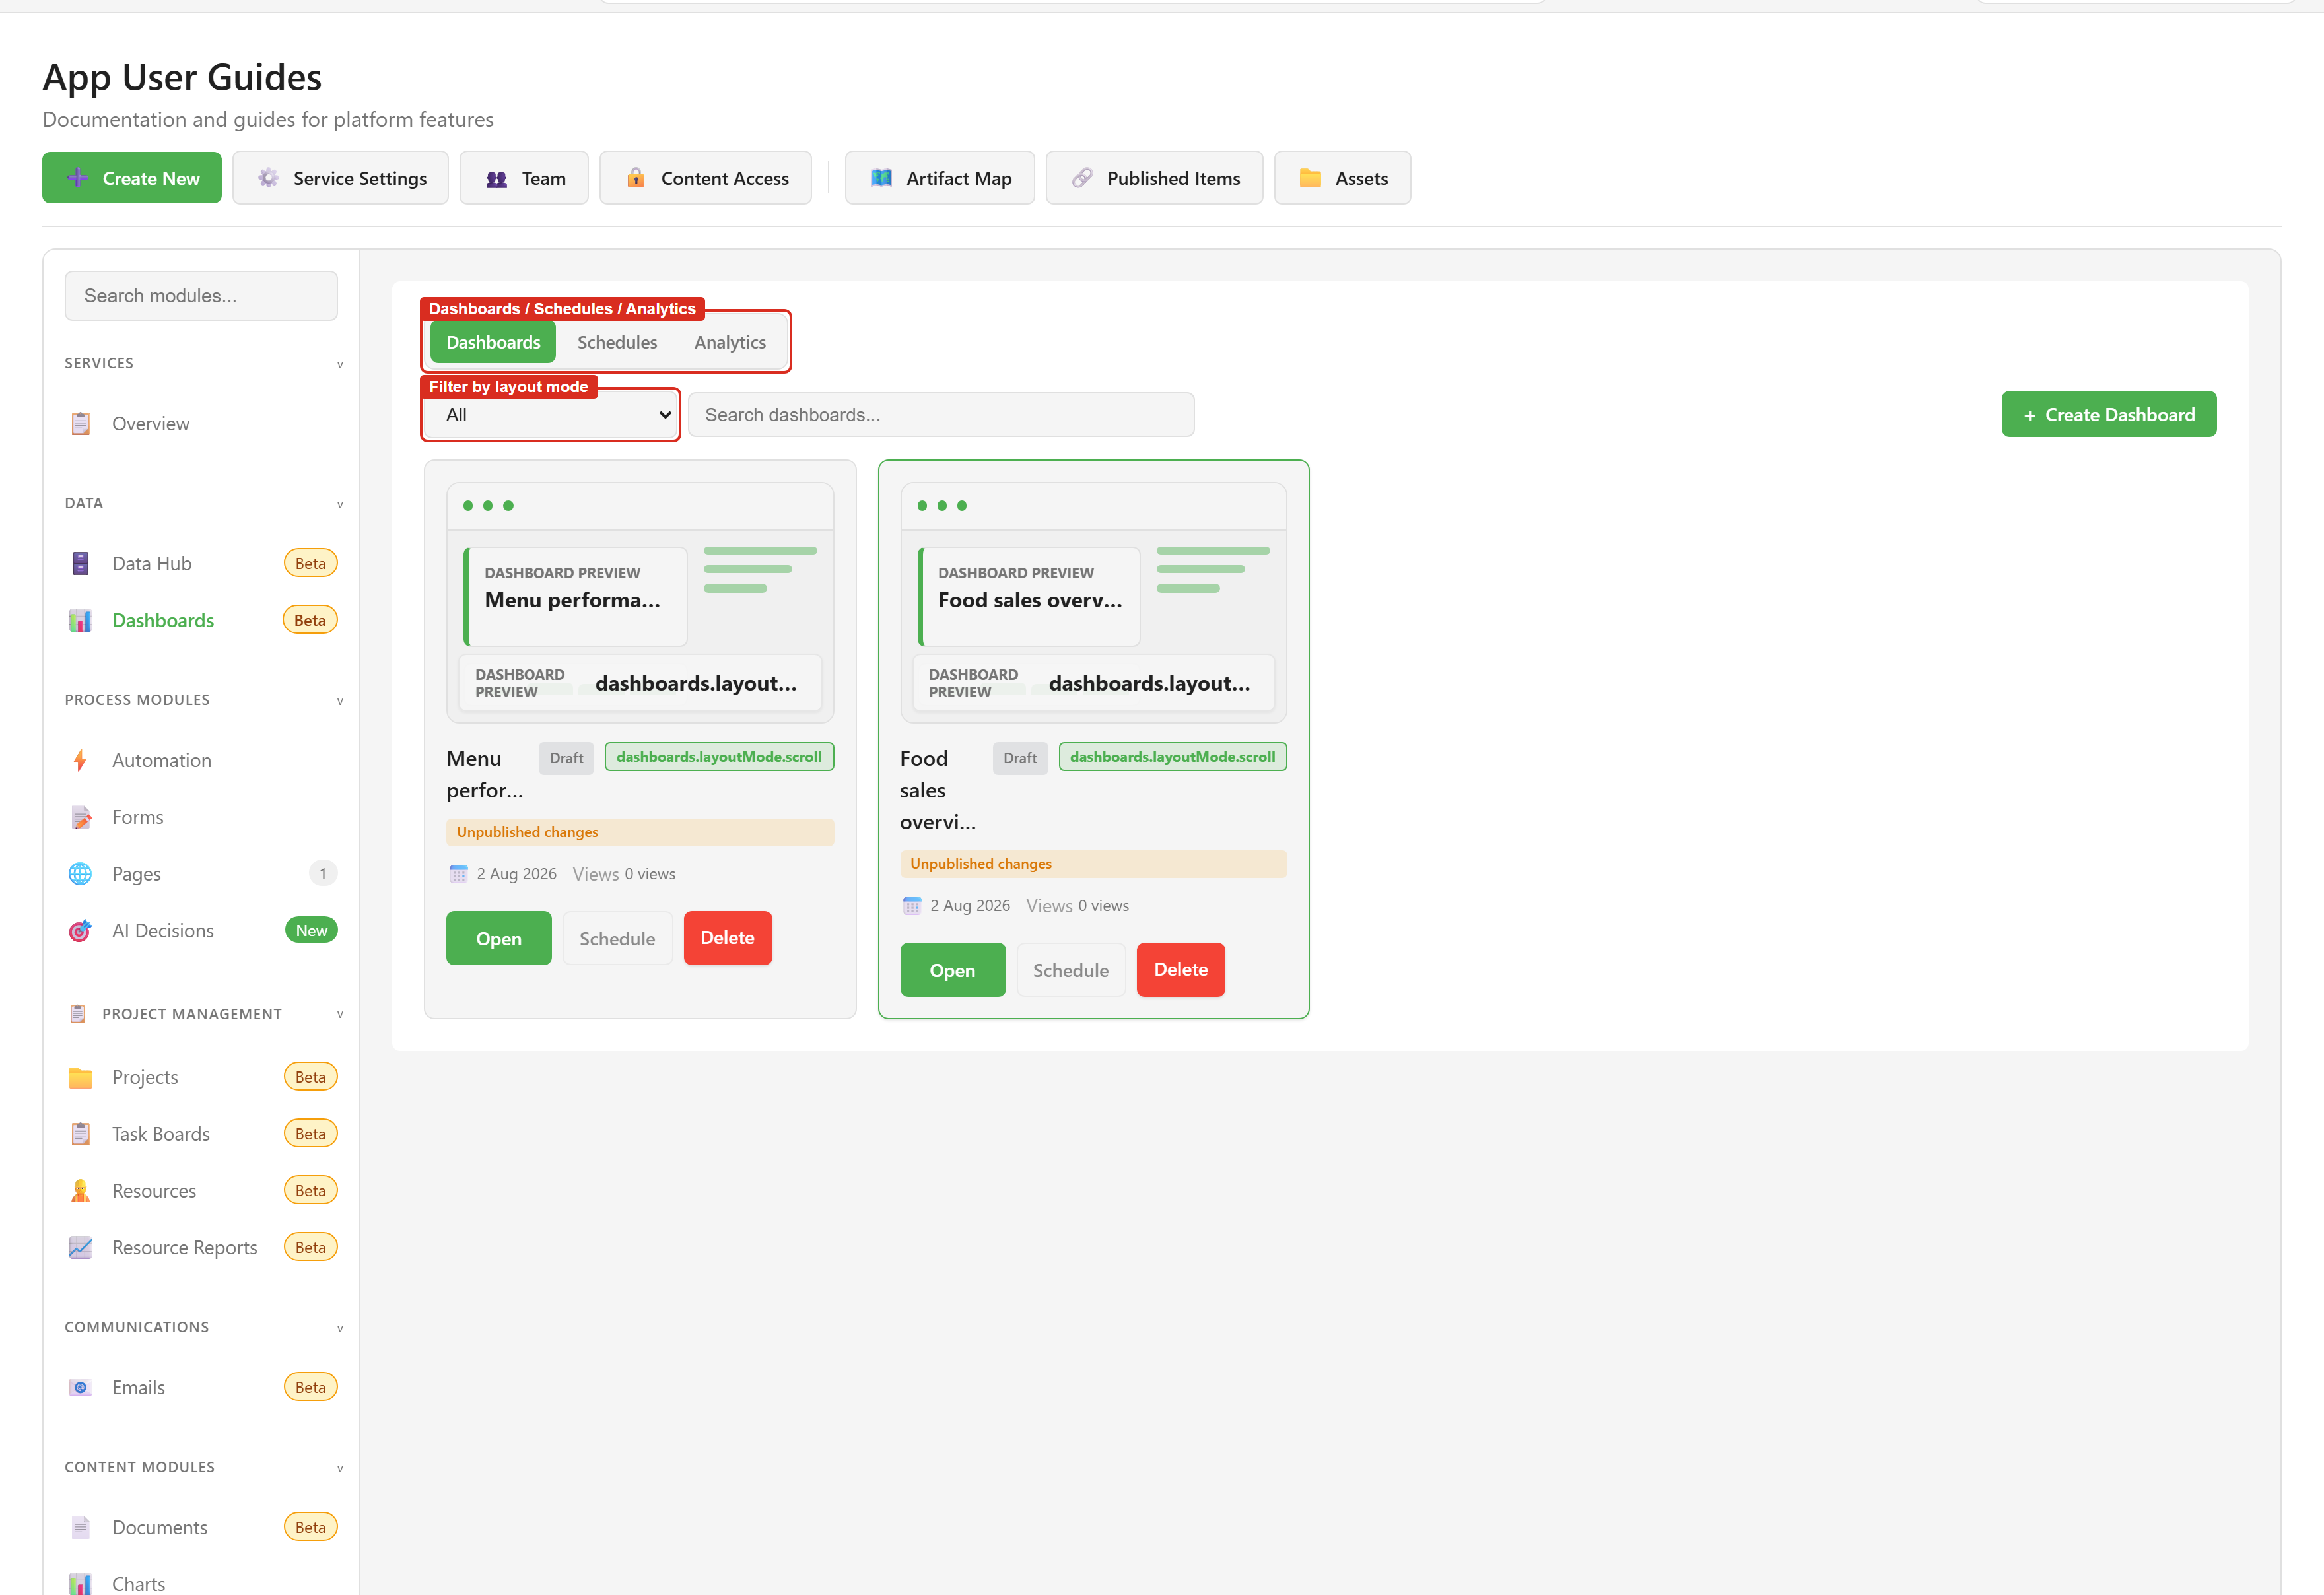Collapse the CONTENT MODULES section chevron
Image resolution: width=2324 pixels, height=1595 pixels.
click(x=340, y=1468)
